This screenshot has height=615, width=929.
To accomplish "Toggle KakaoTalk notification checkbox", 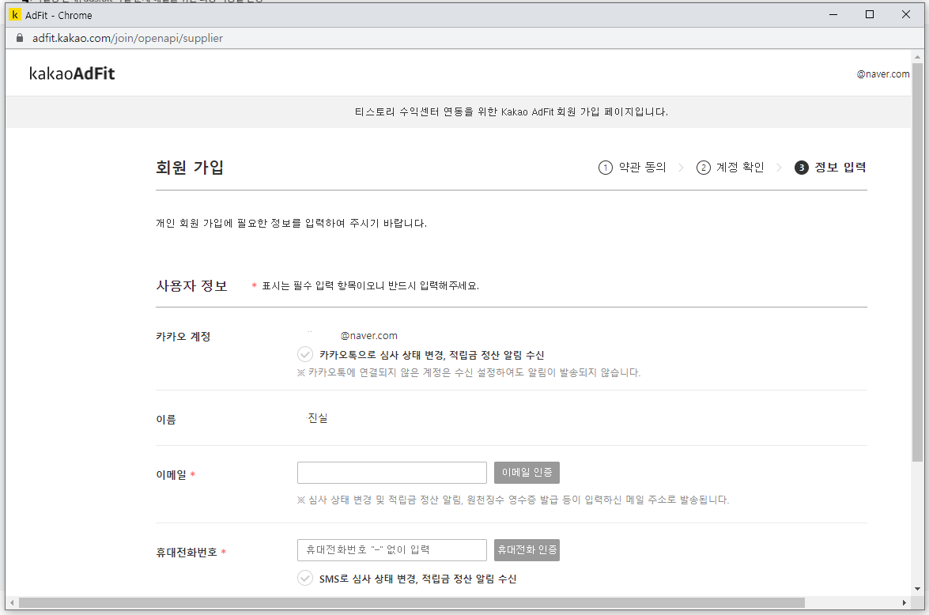I will pos(305,354).
